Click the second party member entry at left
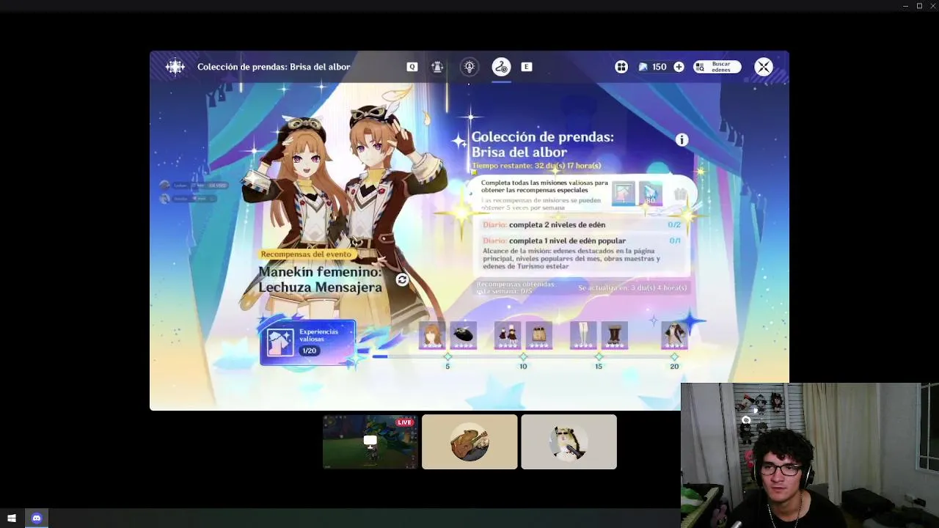The height and width of the screenshot is (528, 939). 188,199
